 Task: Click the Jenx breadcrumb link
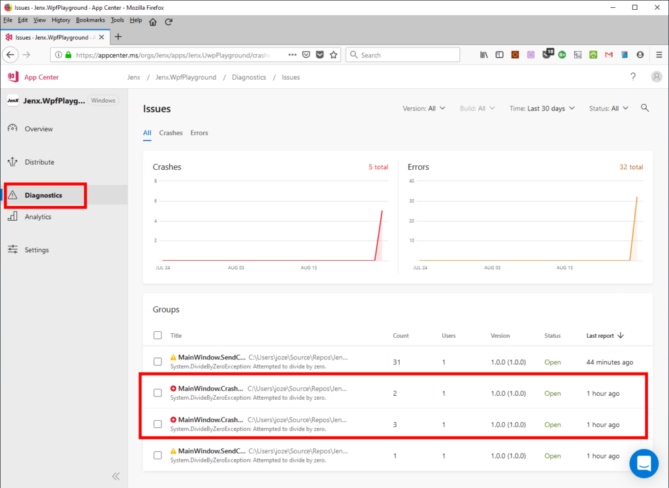pyautogui.click(x=133, y=77)
